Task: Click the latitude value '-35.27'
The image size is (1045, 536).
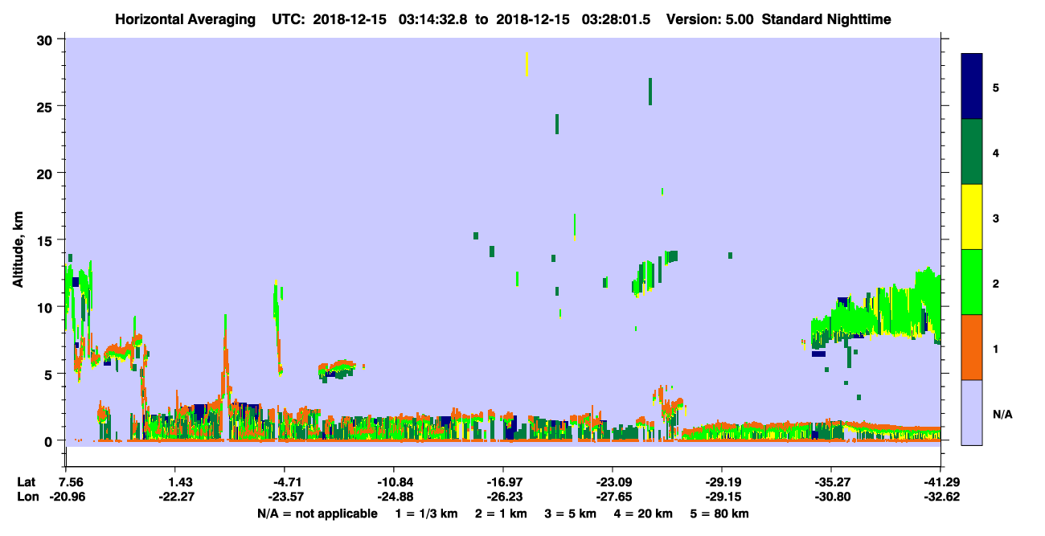Action: pos(831,482)
